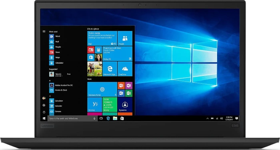Open Calculator under the C section
Screen dimensions: 280x150
pyautogui.click(x=56, y=101)
